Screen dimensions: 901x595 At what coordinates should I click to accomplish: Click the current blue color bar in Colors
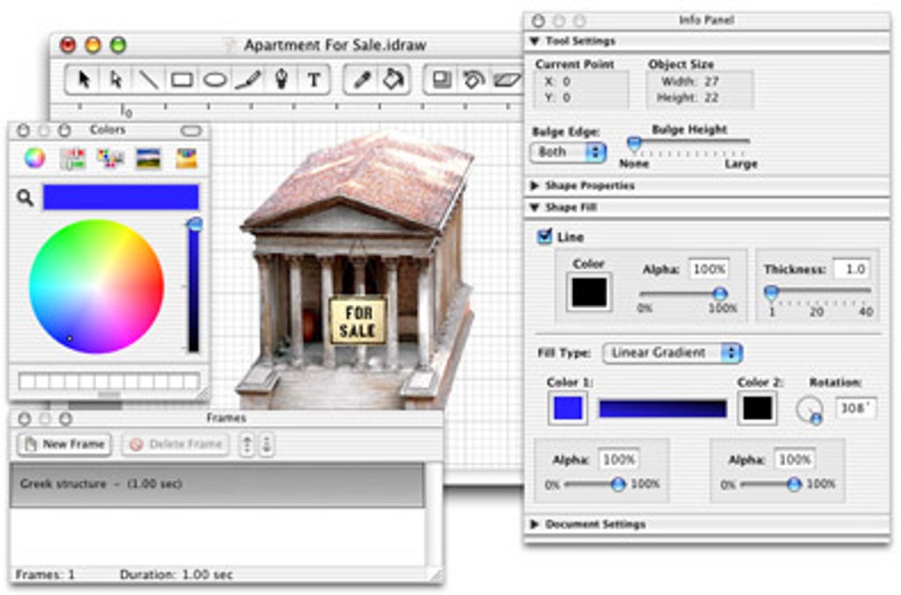pos(121,198)
